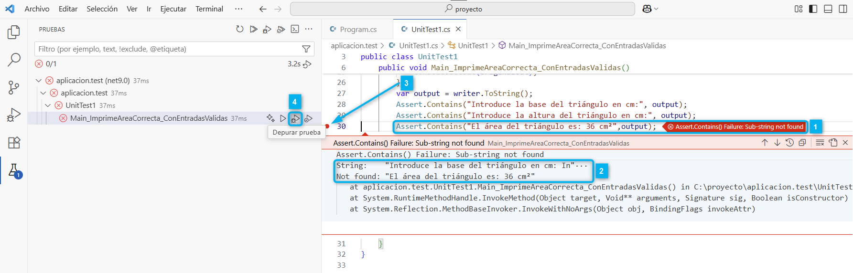Open the Editar menu
This screenshot has height=273, width=853.
(x=68, y=9)
